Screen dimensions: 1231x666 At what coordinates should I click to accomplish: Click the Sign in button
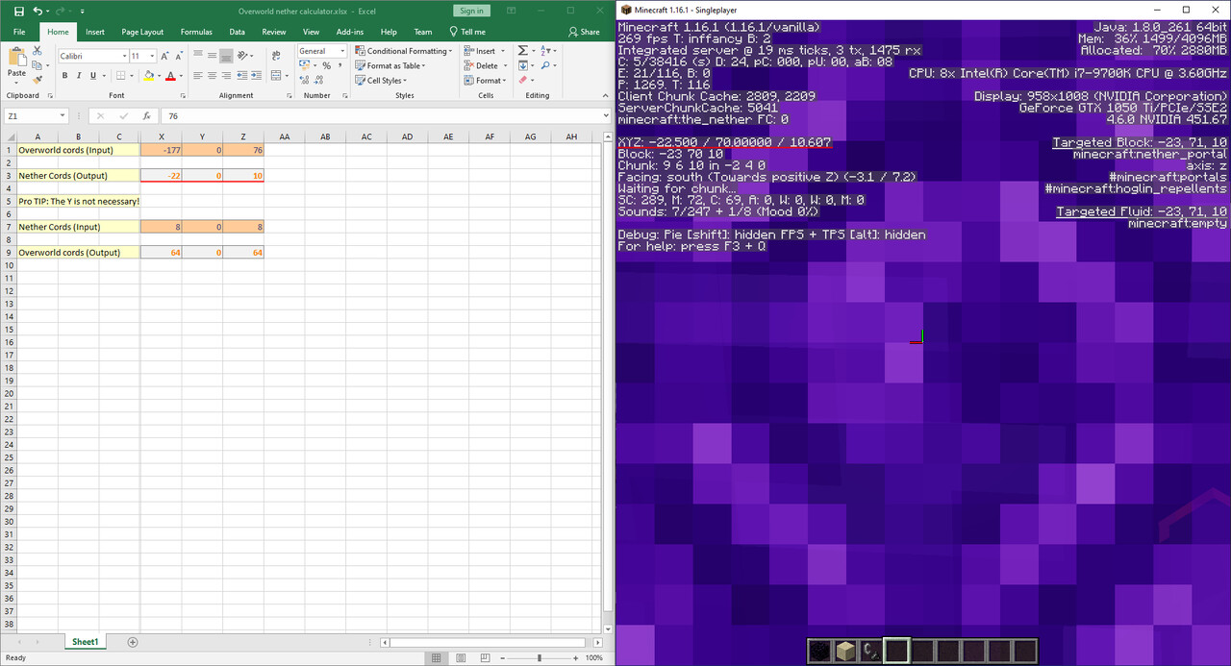pos(471,11)
